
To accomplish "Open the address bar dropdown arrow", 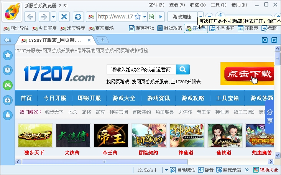I will (145, 17).
